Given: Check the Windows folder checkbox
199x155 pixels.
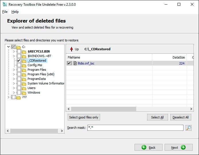Looking at the screenshot, I should (x=19, y=92).
